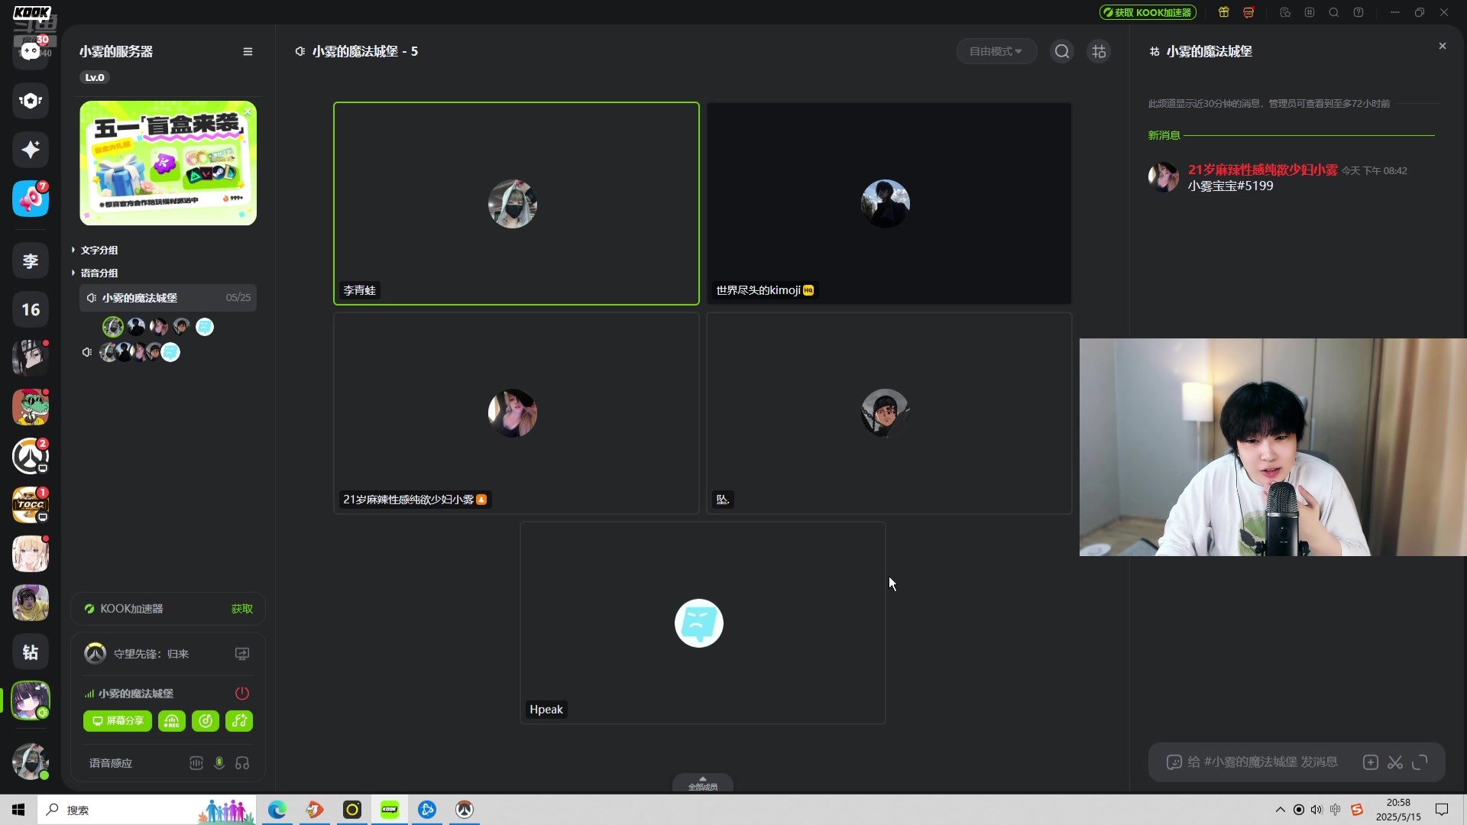The height and width of the screenshot is (825, 1467).
Task: Click the speaker icon beside the second avatar row
Action: 87,352
